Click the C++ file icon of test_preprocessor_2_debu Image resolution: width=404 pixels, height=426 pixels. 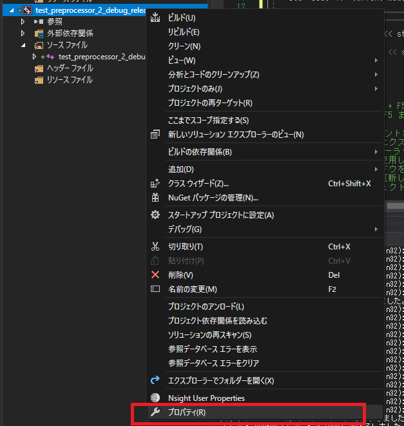tap(50, 57)
